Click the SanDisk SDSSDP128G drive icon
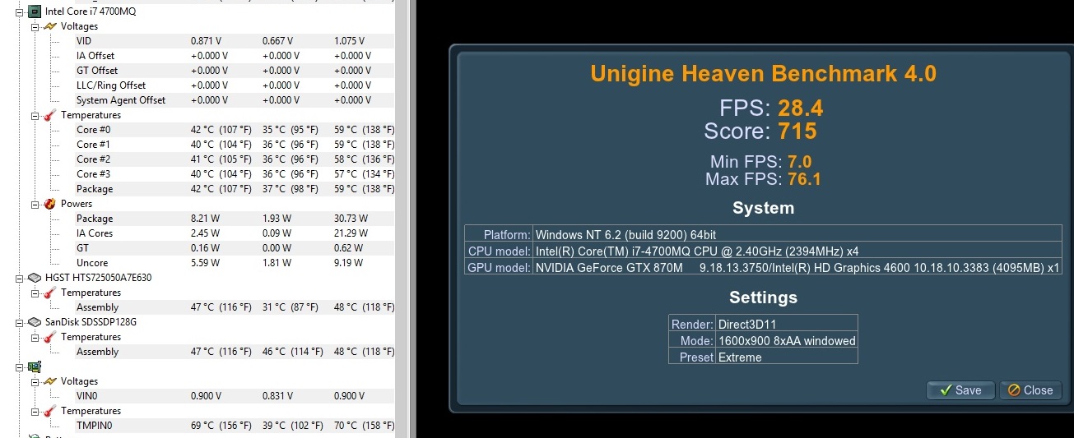 (x=35, y=322)
